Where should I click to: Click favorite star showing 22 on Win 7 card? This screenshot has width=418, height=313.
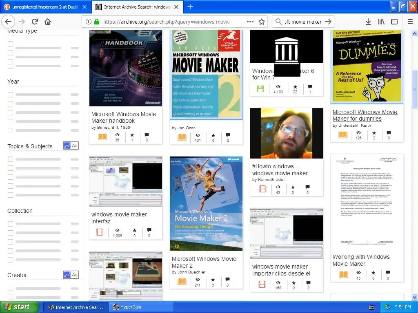(x=295, y=87)
